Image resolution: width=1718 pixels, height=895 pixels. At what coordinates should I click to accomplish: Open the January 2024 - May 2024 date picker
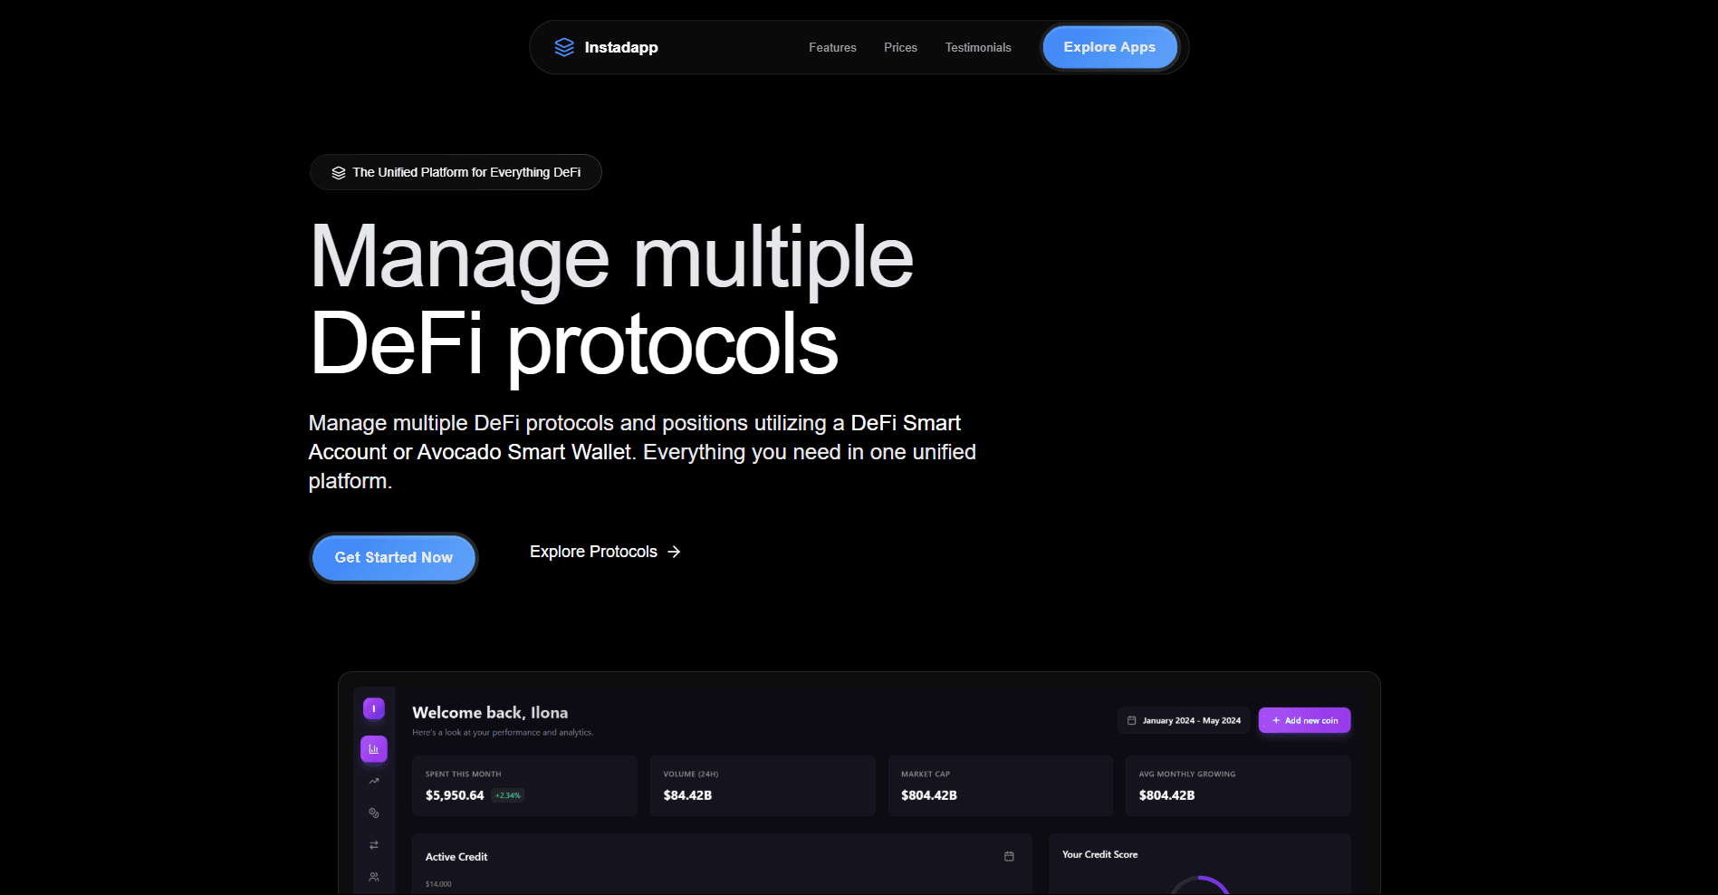click(1183, 720)
